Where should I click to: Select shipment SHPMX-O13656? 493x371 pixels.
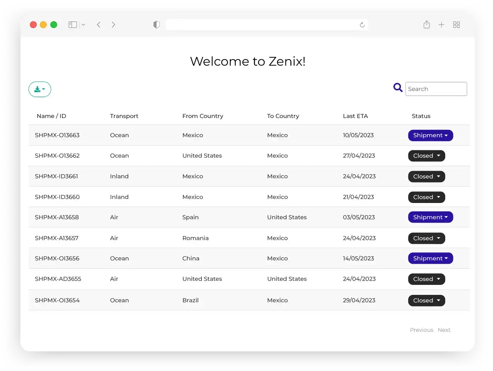(x=57, y=258)
